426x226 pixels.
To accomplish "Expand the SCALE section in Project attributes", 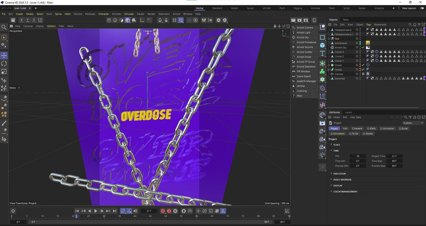I will [x=332, y=145].
